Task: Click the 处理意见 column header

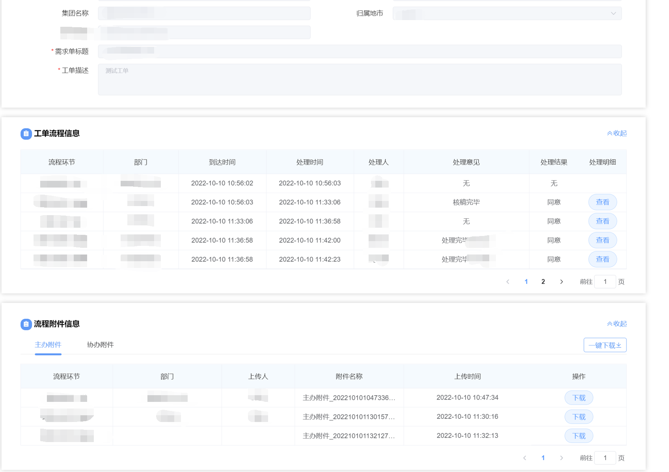Action: [466, 162]
